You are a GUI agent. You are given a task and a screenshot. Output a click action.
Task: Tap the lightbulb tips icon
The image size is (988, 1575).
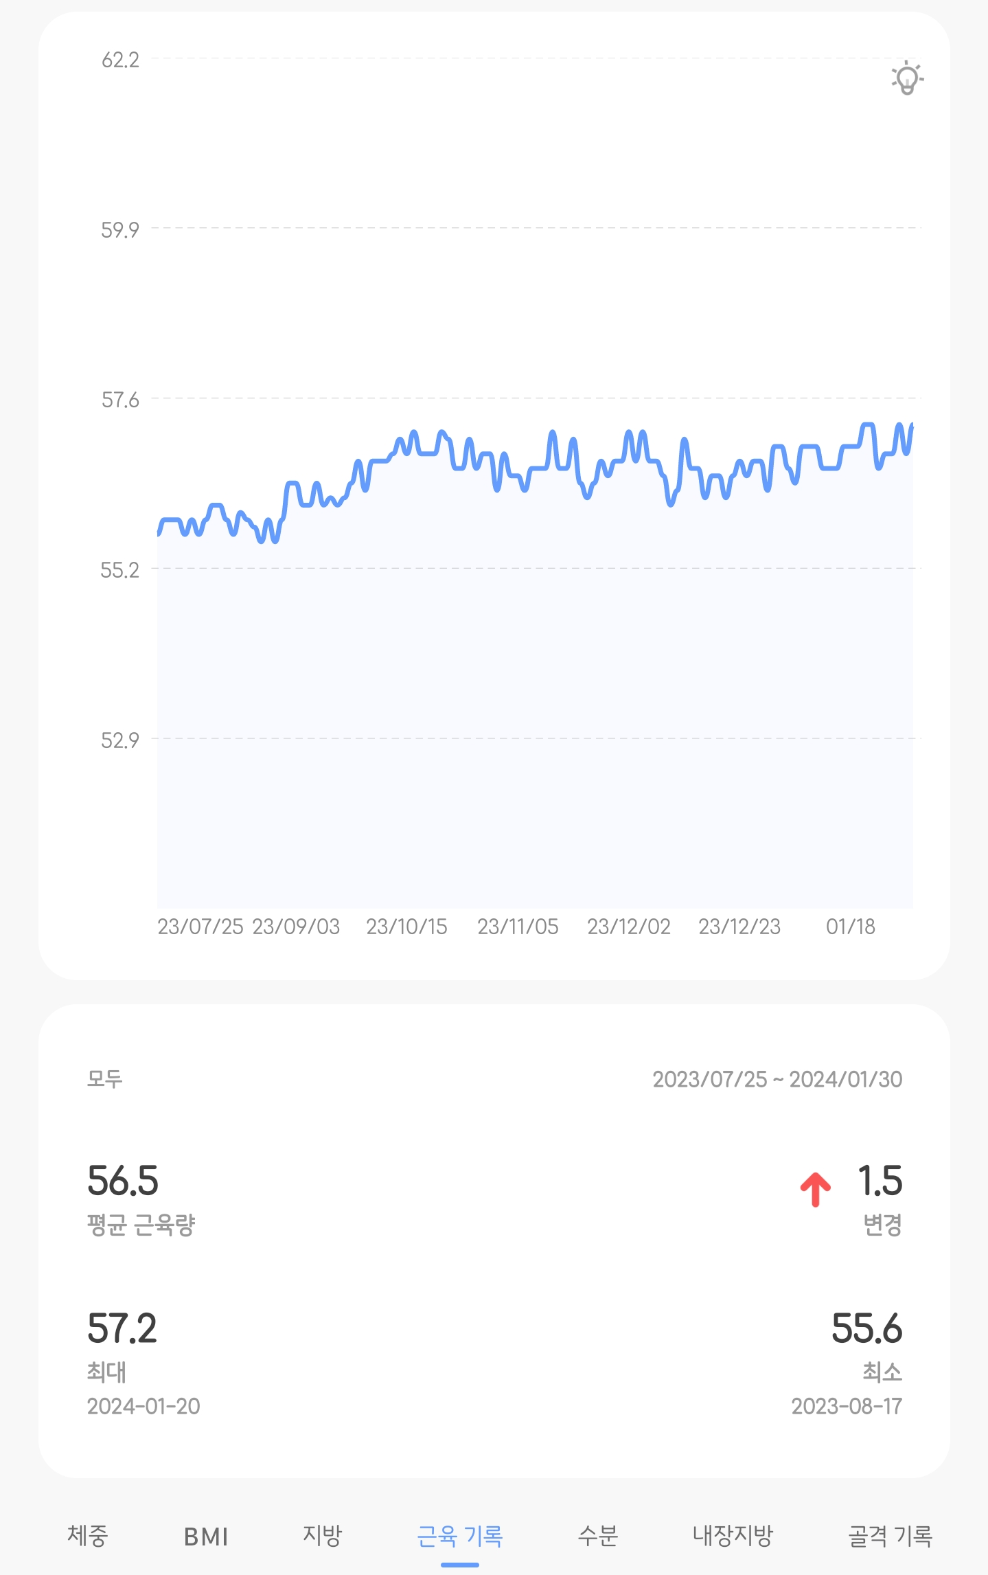click(x=907, y=78)
